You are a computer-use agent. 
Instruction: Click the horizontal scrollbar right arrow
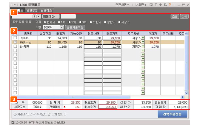[x=182, y=97]
